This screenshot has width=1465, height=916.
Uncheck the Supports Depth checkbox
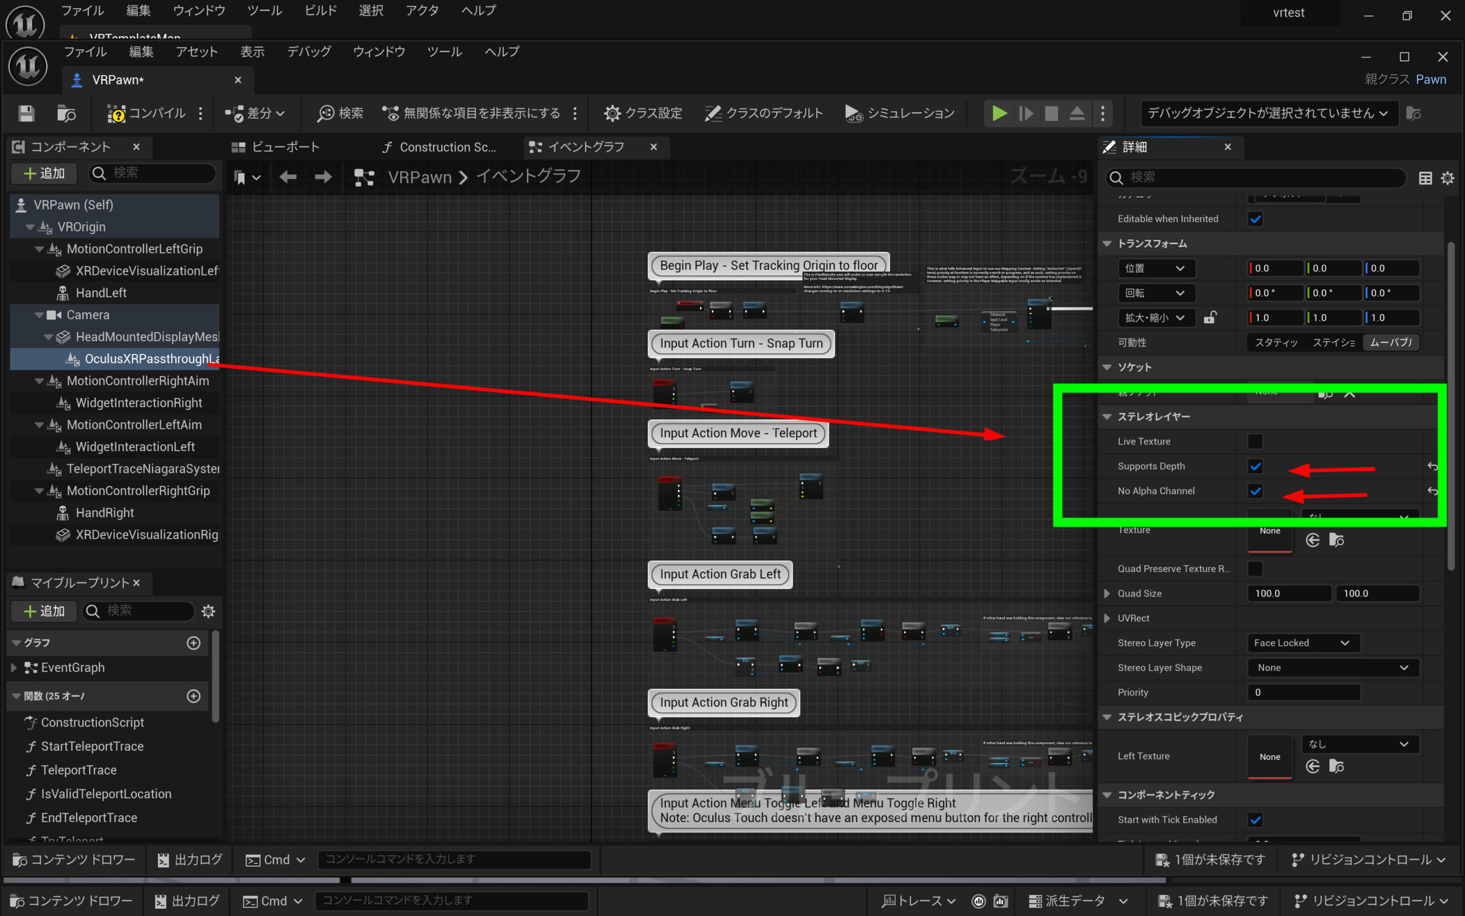[1255, 467]
